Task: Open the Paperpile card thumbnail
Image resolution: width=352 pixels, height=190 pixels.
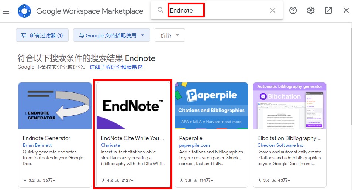Action: pyautogui.click(x=211, y=106)
